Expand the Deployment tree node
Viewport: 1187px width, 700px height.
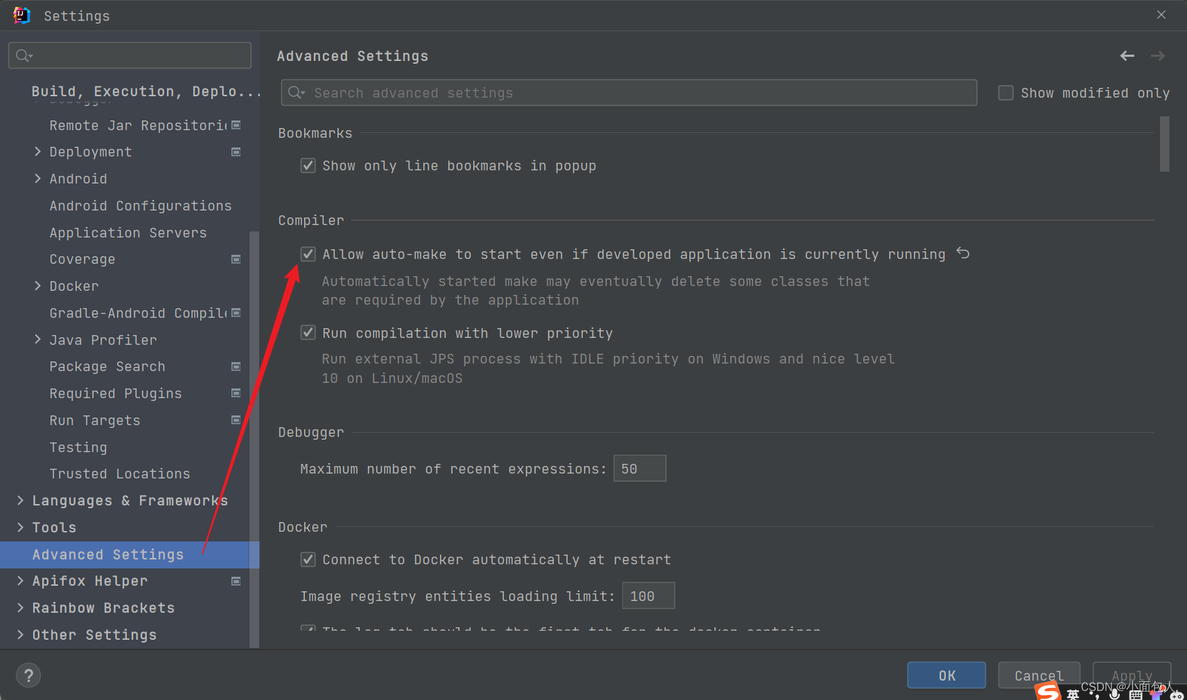coord(37,152)
